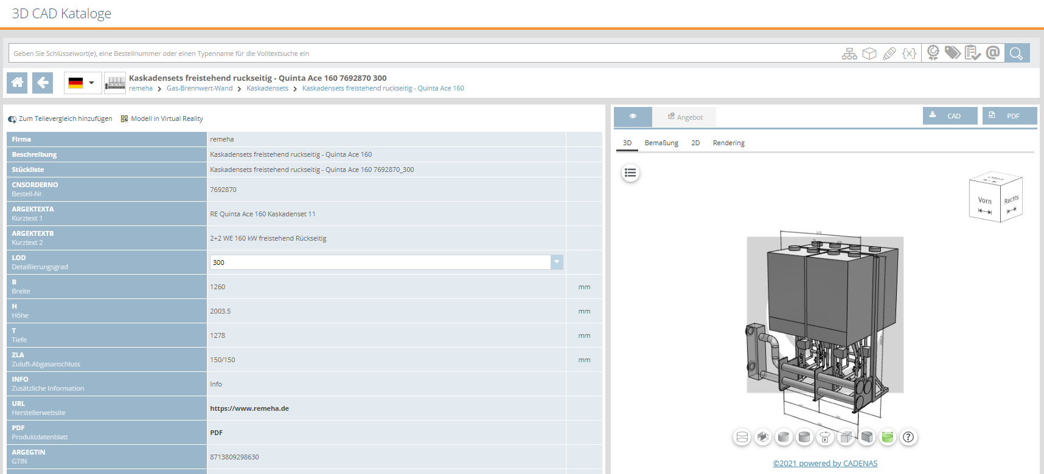Click the Zuluft-Abgasanschluss value 150/150

pyautogui.click(x=223, y=360)
